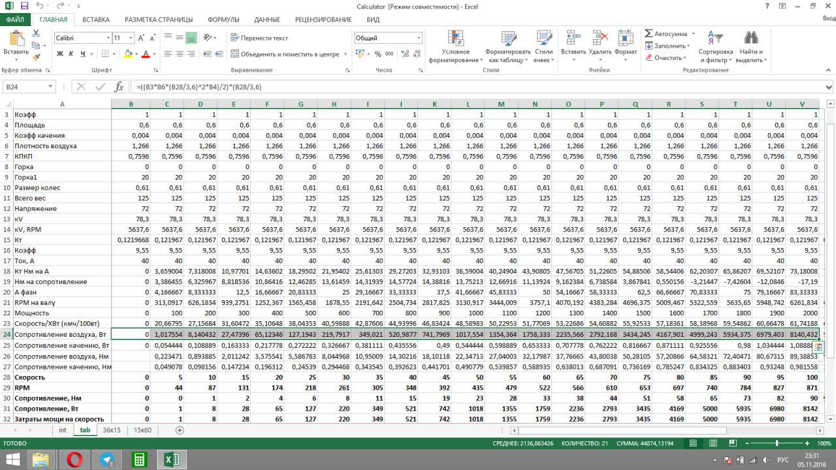Click the Cut scissors icon

[36, 34]
